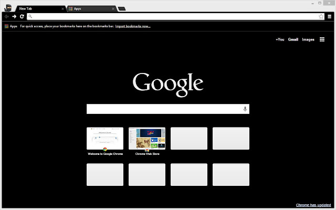The image size is (336, 210).
Task: Close the Apps tab
Action: pos(113,9)
